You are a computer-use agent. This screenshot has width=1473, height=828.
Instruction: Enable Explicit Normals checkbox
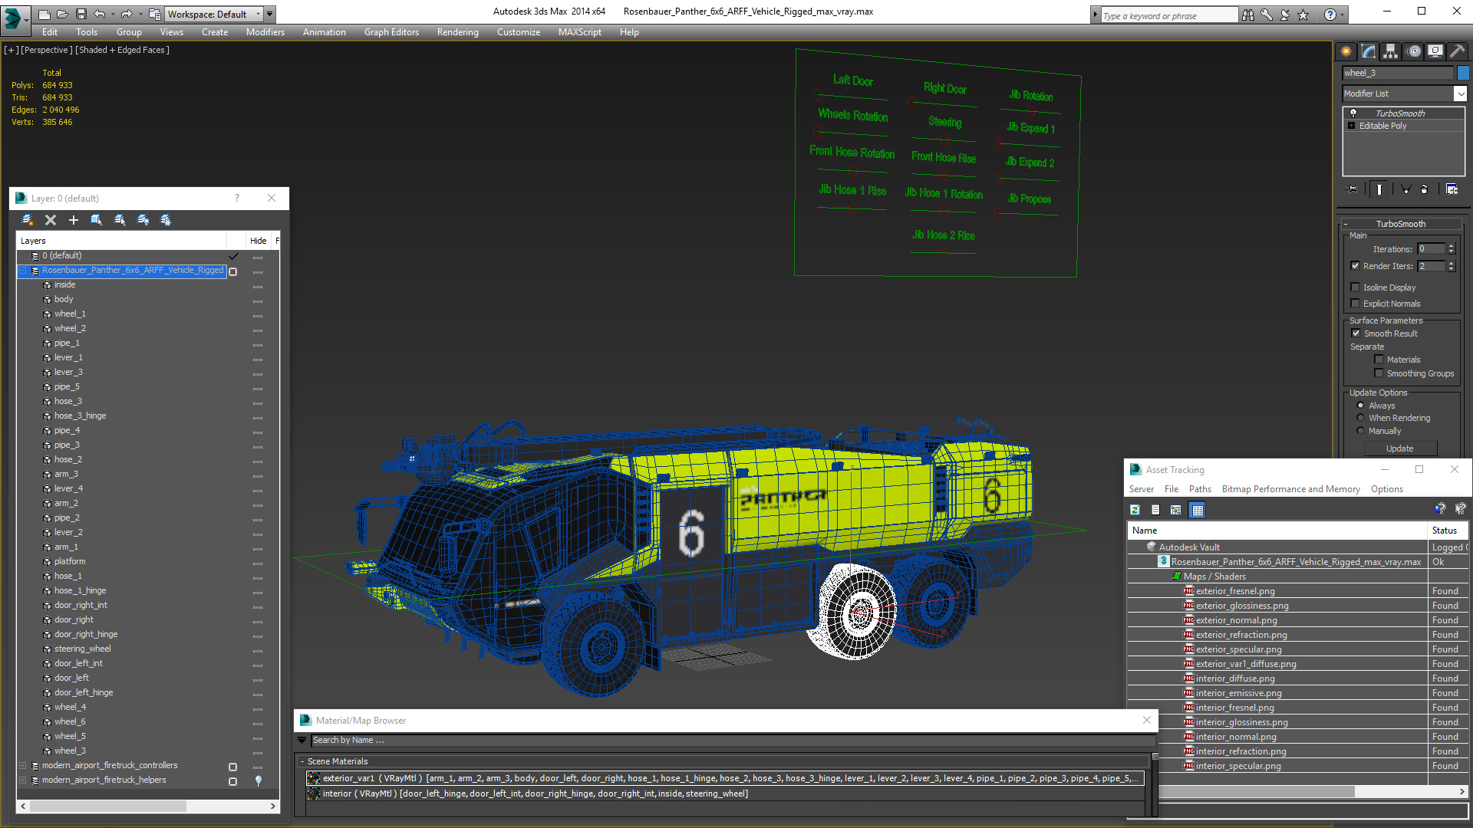click(1356, 304)
